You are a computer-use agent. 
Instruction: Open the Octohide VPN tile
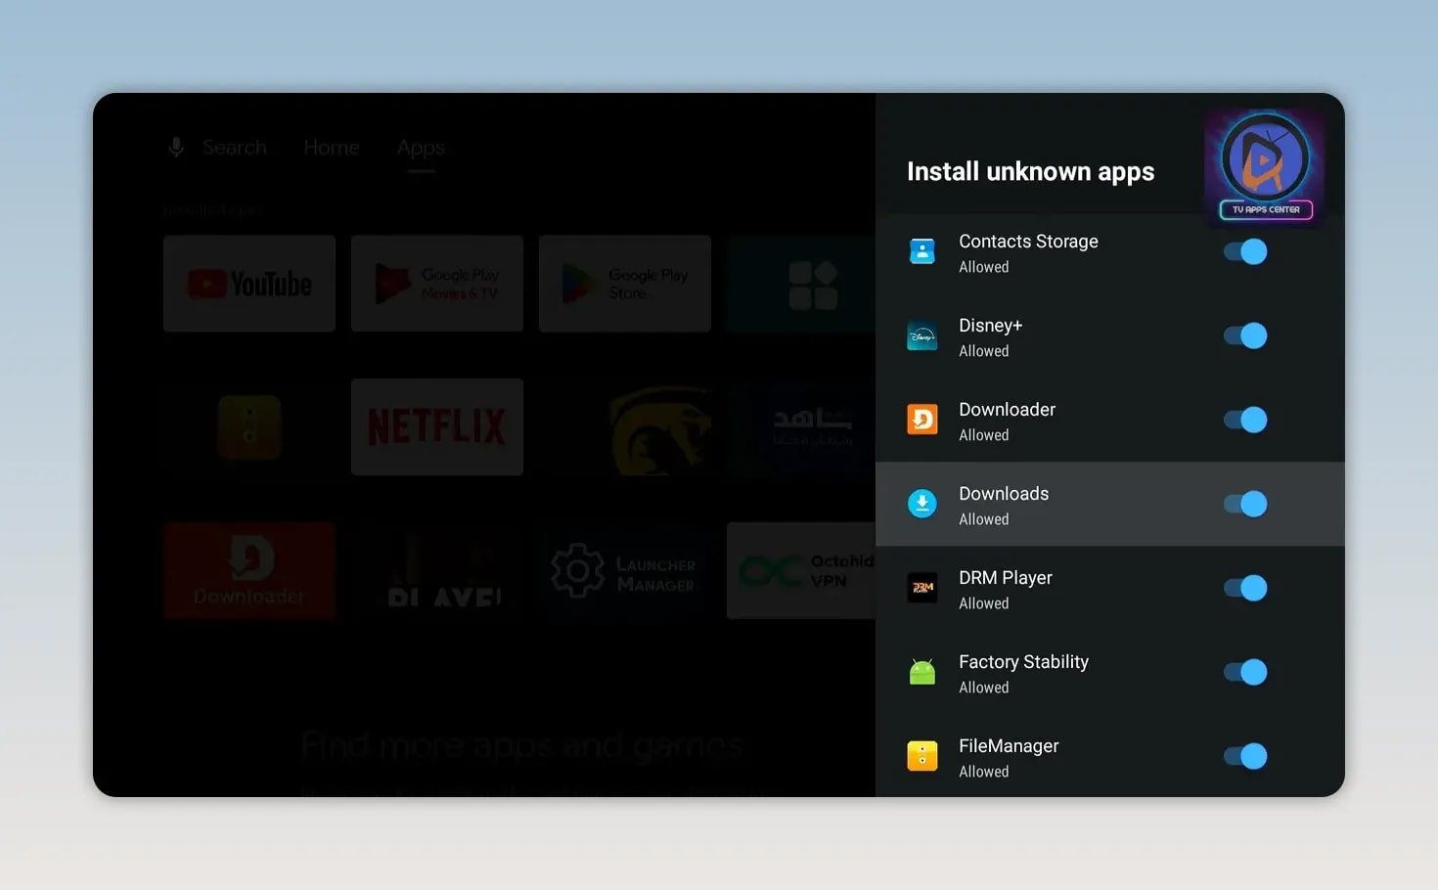(801, 570)
